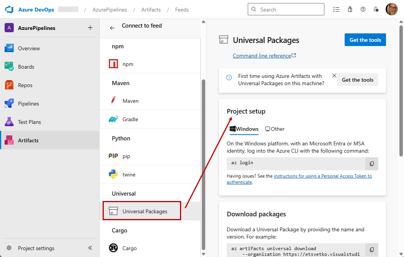
Task: Click the AzurePipelines project avatar icon
Action: coord(9,28)
